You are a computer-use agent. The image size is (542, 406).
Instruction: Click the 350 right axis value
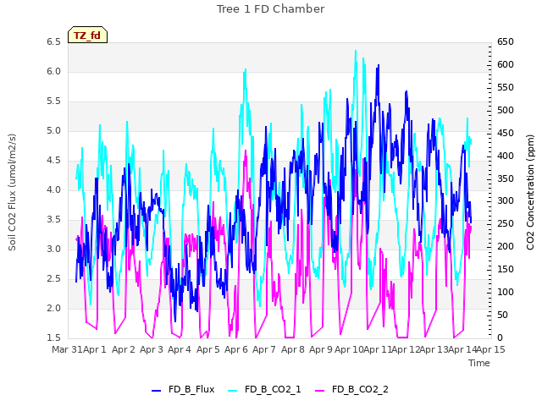tap(506, 178)
